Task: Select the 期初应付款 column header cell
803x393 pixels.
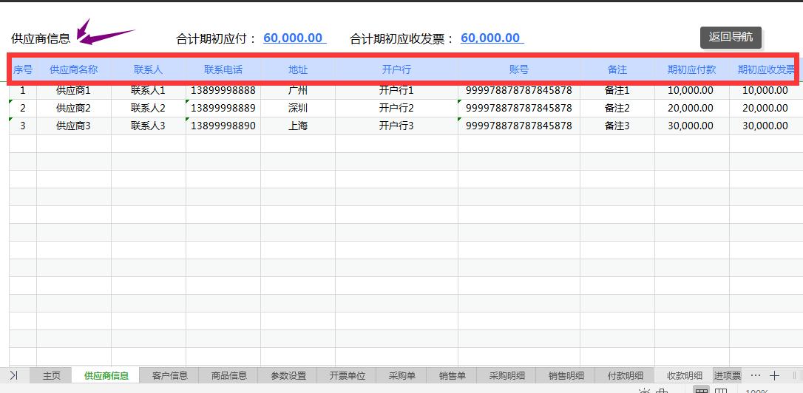Action: click(x=691, y=69)
